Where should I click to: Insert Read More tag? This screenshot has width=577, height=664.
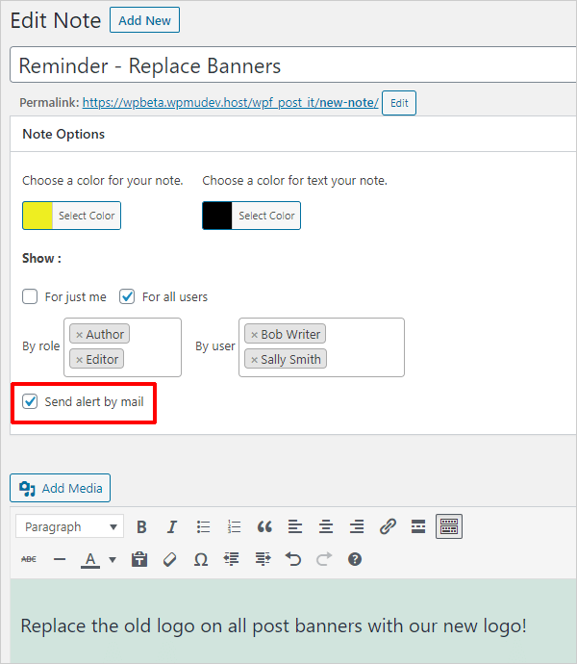pyautogui.click(x=418, y=526)
